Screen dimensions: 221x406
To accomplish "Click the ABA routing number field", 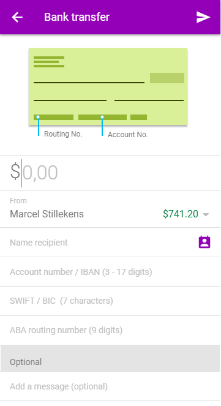I will click(x=110, y=330).
